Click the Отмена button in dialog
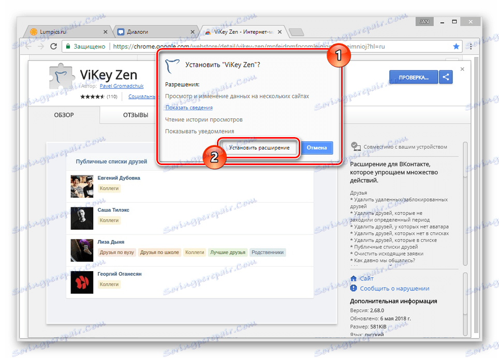Viewport: 499px width, 358px height. pyautogui.click(x=317, y=148)
